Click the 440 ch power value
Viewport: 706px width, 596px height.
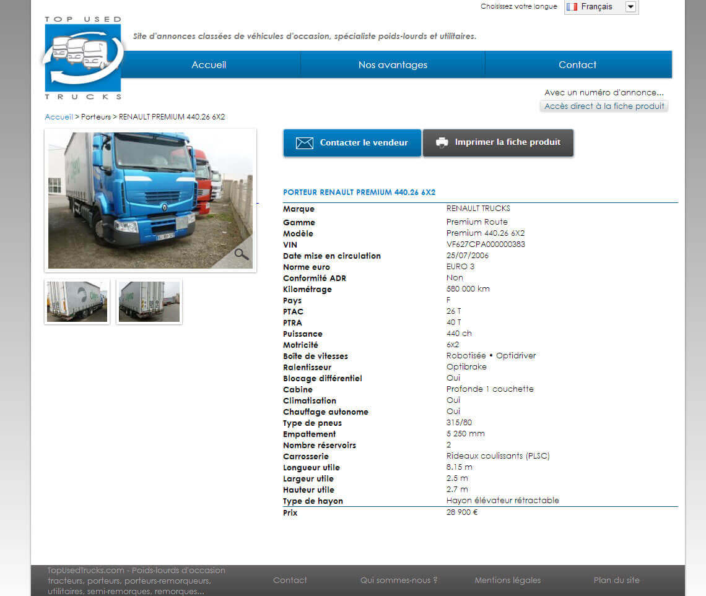point(459,334)
